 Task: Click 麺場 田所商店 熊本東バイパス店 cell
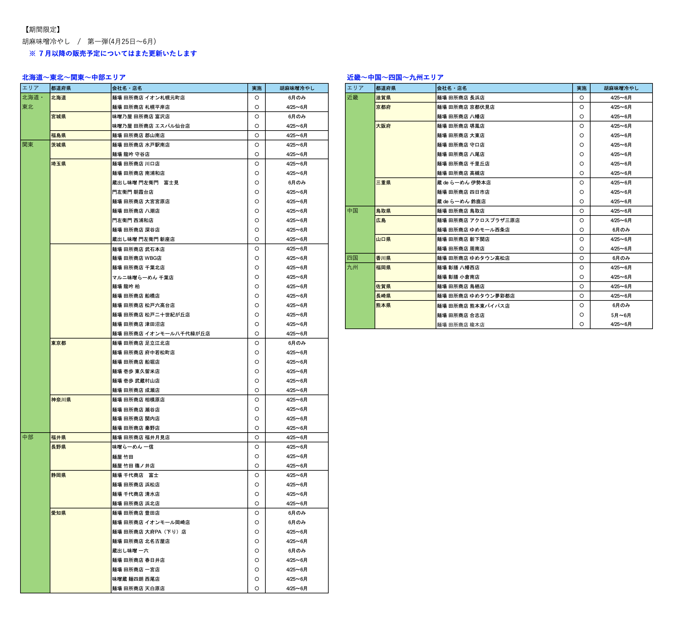504,305
